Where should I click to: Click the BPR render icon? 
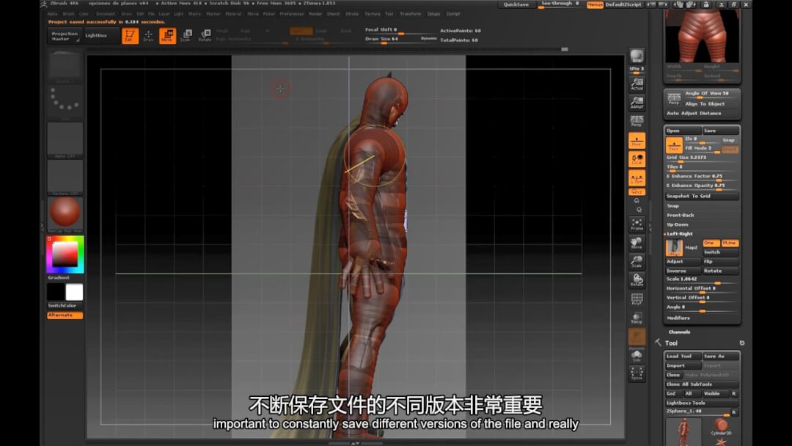(x=637, y=56)
